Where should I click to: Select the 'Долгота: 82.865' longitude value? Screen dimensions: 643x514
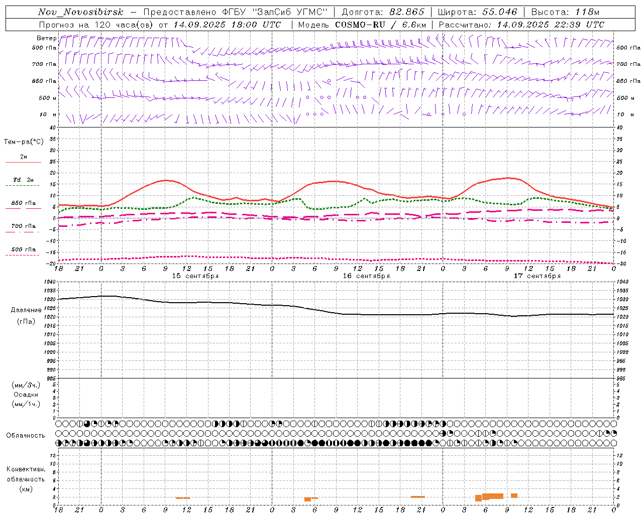(383, 12)
